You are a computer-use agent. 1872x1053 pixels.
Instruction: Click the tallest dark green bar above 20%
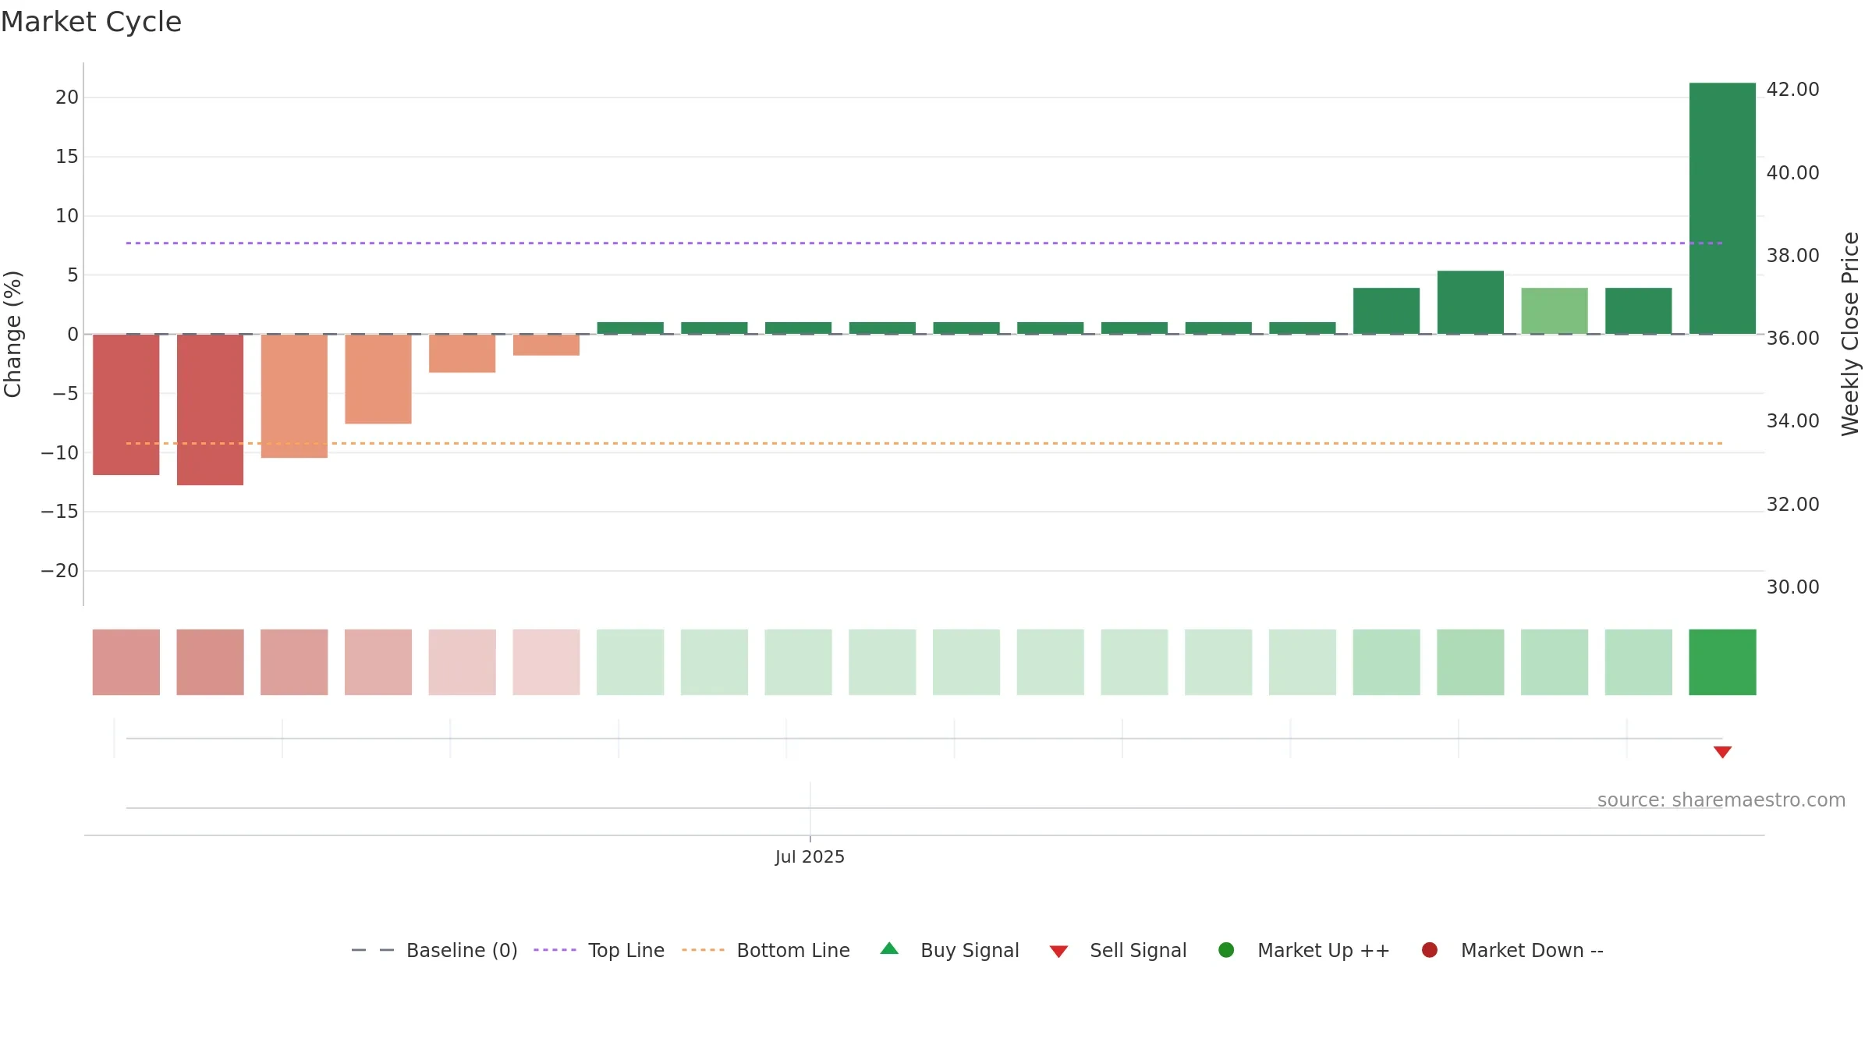point(1722,208)
